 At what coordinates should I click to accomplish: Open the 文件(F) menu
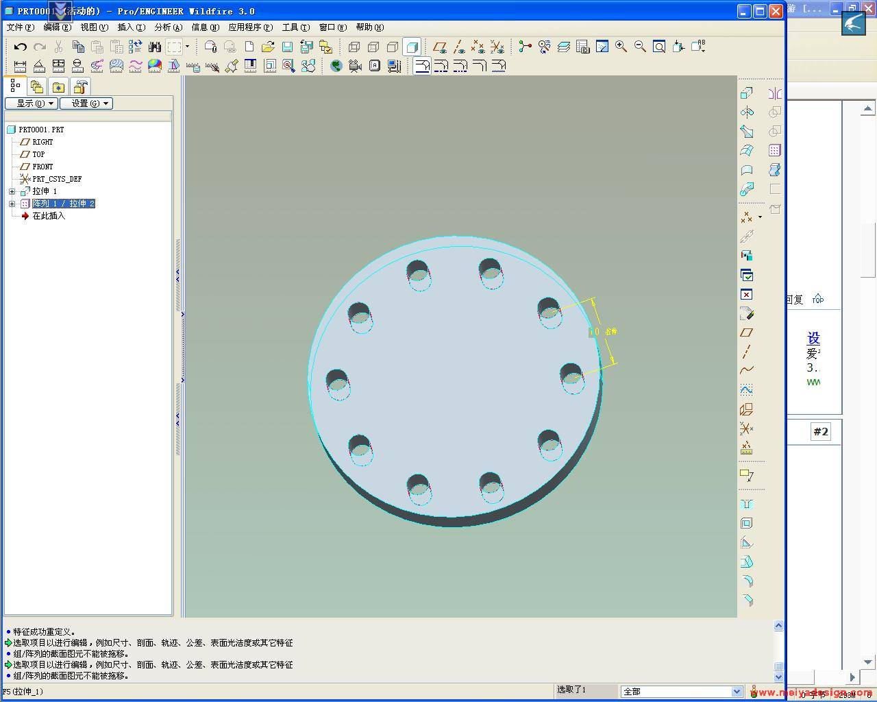(x=20, y=27)
